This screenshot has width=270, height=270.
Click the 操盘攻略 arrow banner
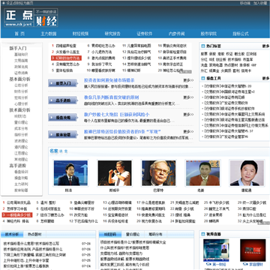click(63, 117)
